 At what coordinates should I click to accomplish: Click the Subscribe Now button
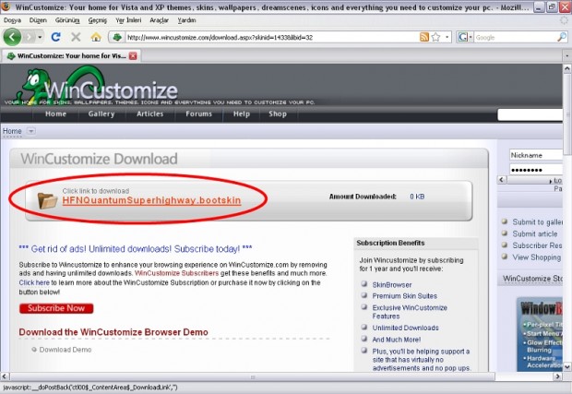56,308
